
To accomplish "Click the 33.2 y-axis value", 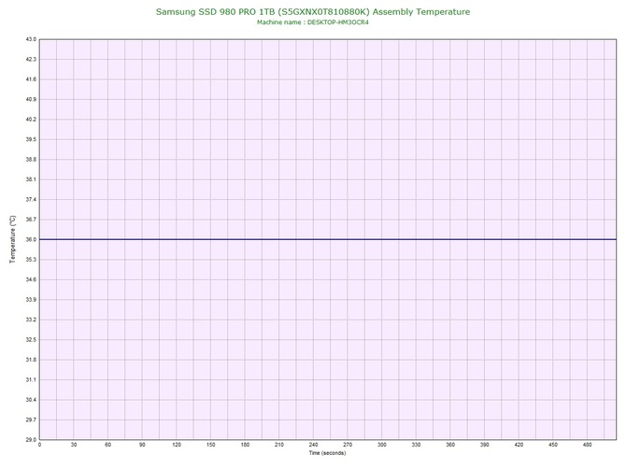I will pyautogui.click(x=31, y=320).
